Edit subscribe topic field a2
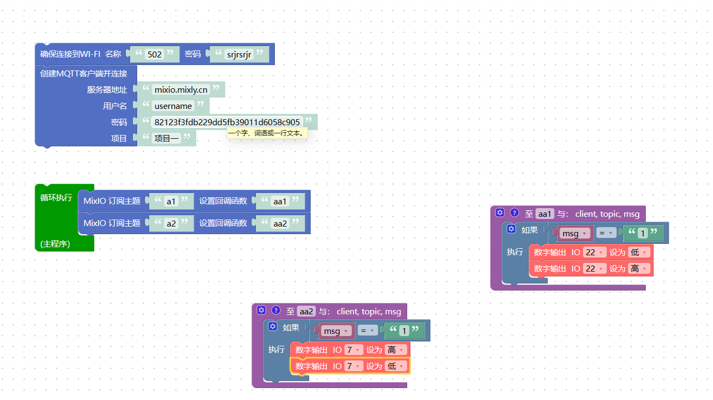The image size is (713, 400). click(171, 223)
